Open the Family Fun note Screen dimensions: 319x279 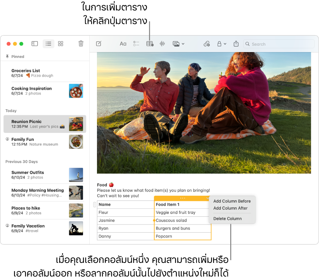pos(45,142)
